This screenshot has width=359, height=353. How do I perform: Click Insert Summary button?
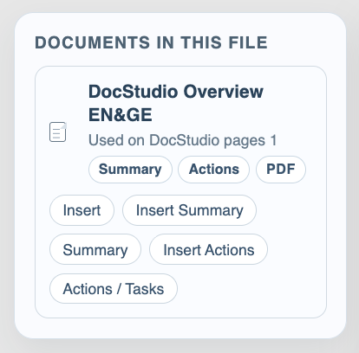189,210
